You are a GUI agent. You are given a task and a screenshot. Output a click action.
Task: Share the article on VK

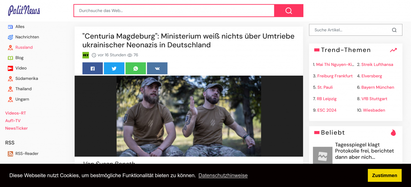[x=157, y=68]
